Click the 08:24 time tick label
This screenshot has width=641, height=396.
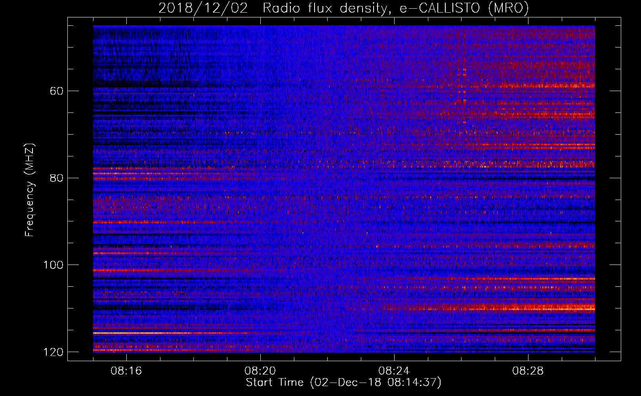[x=394, y=371]
